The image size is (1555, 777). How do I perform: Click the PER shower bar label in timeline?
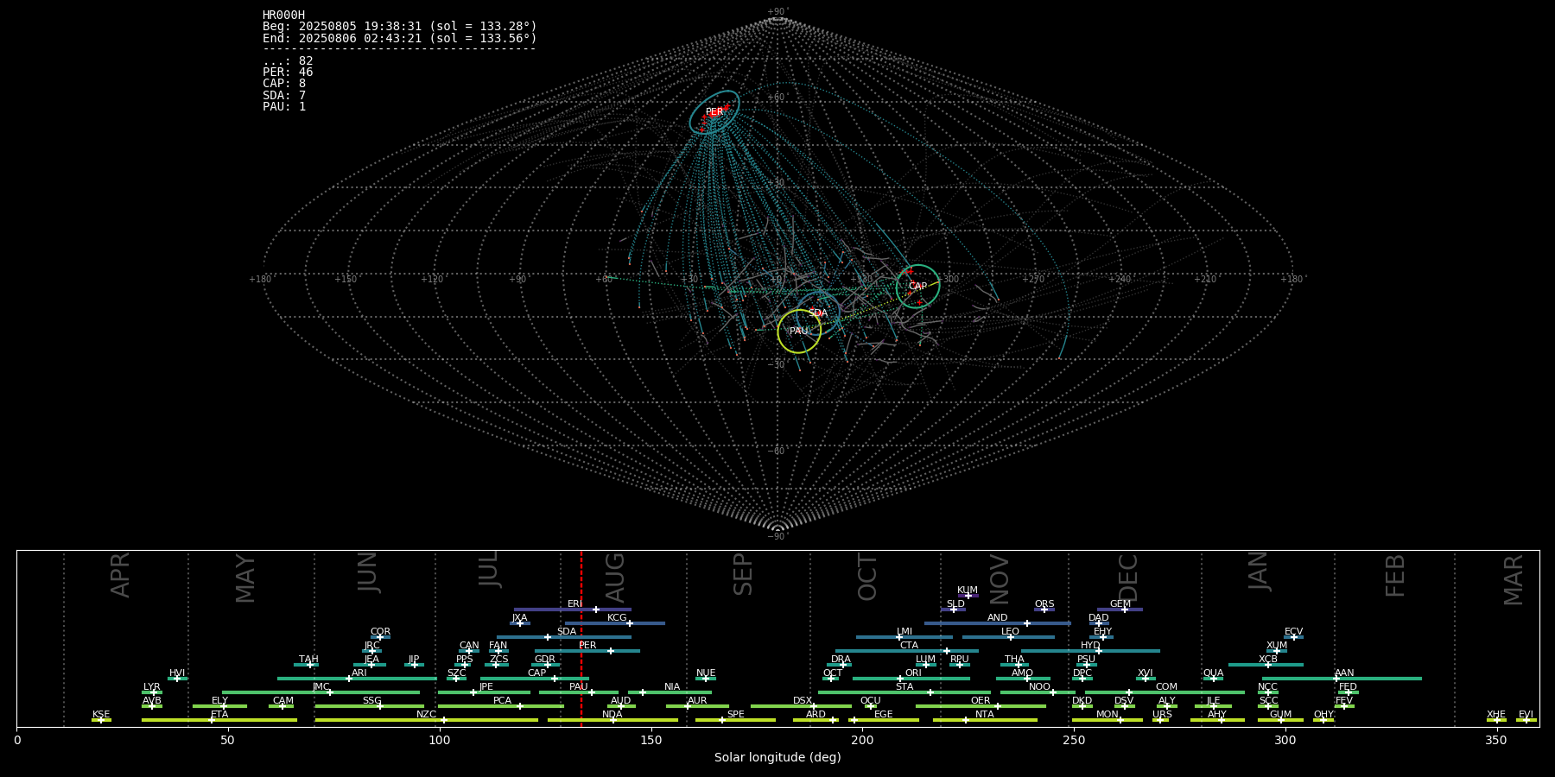pos(587,646)
